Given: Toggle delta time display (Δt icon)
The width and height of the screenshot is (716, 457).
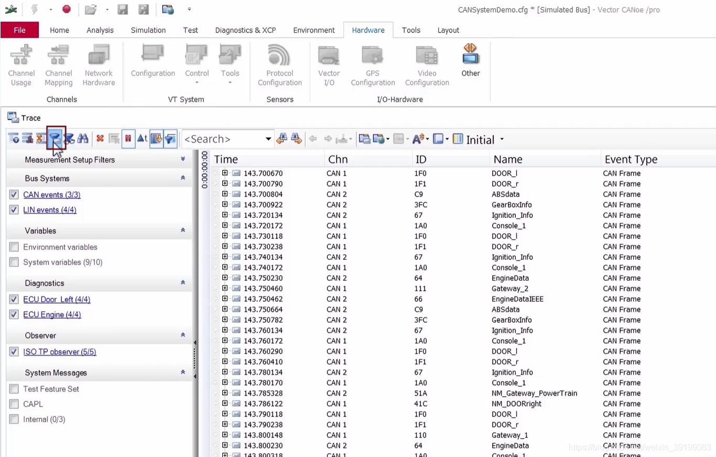Looking at the screenshot, I should [x=142, y=139].
